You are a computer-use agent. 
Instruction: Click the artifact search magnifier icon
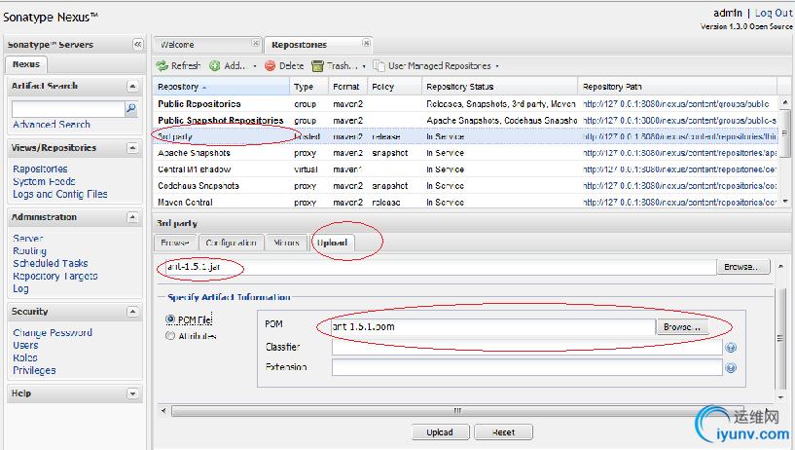pyautogui.click(x=131, y=108)
